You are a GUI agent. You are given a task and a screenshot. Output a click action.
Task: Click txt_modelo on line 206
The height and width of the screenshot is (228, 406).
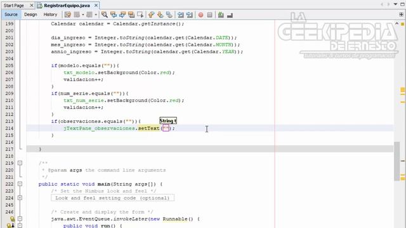pos(79,73)
